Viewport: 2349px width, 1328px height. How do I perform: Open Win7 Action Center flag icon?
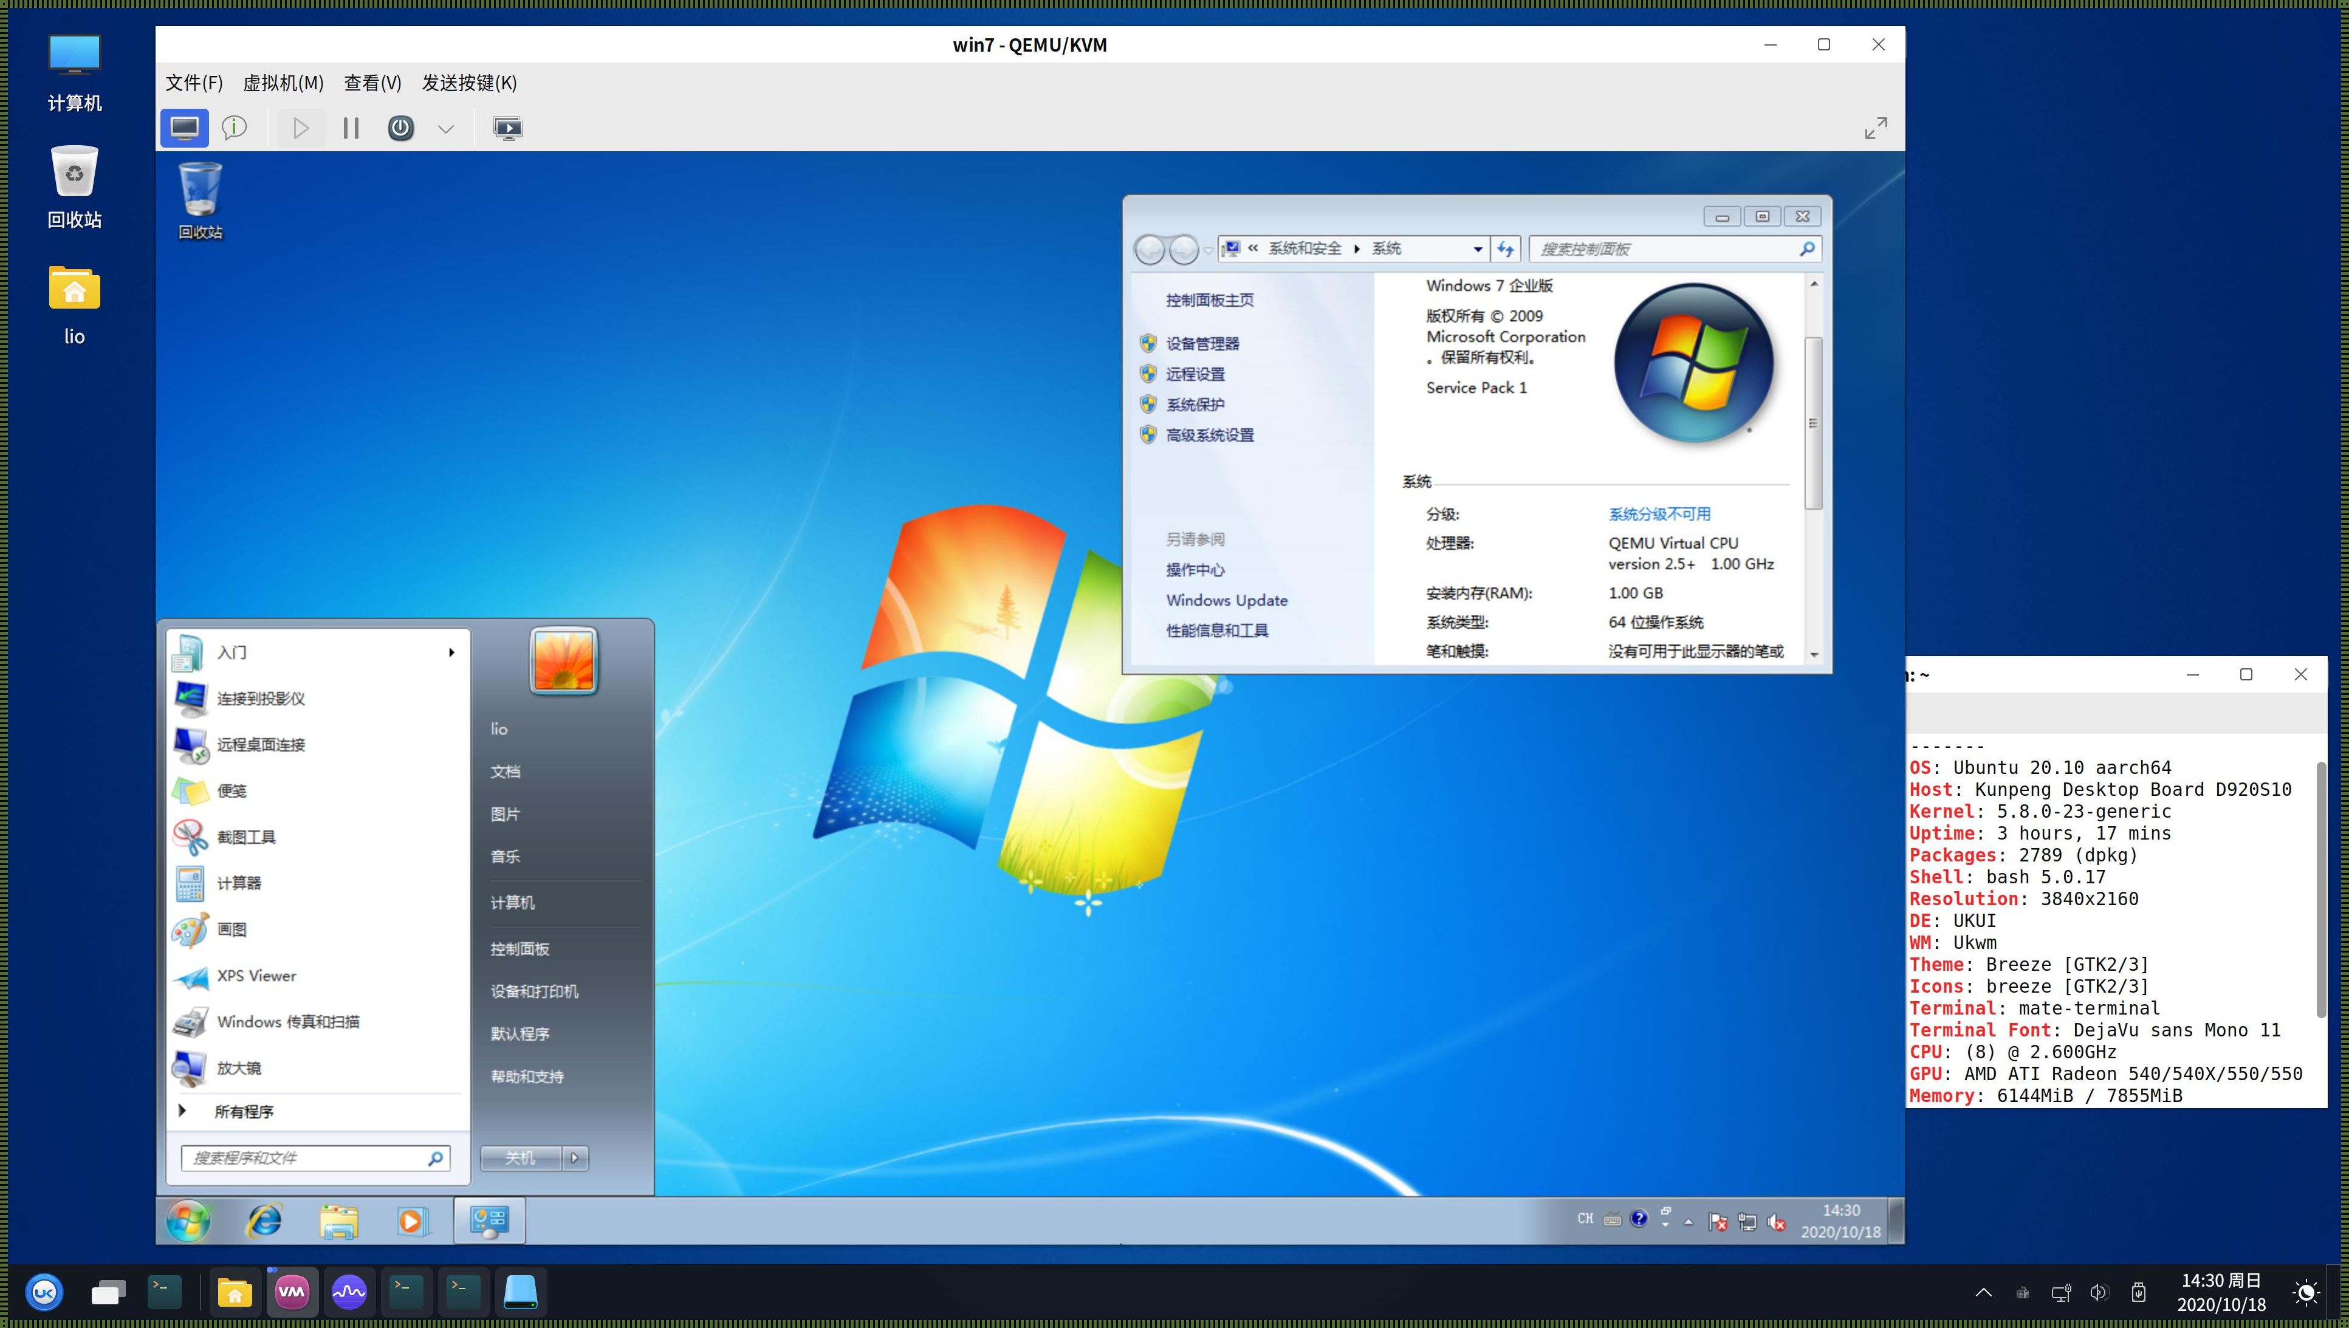(x=1718, y=1221)
